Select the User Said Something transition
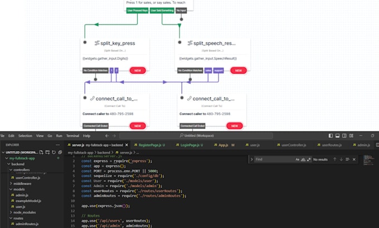The width and height of the screenshot is (379, 228). [x=162, y=11]
